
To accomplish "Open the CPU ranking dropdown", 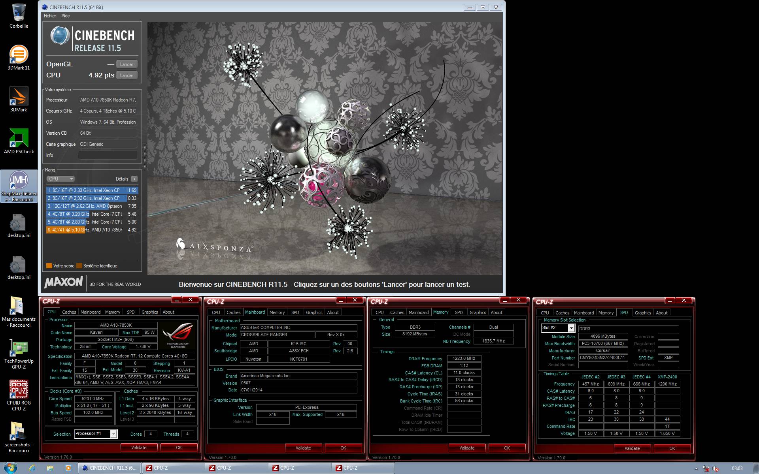I will [60, 179].
